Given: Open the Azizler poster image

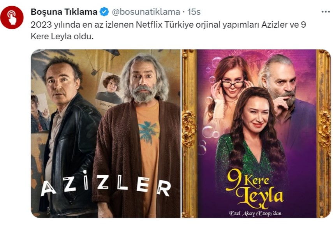Looking at the screenshot, I should [x=106, y=134].
